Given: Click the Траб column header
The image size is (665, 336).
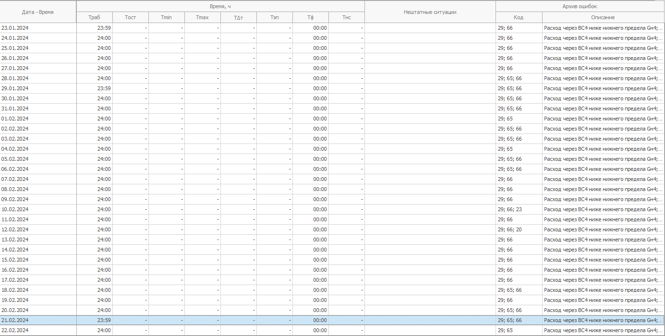Looking at the screenshot, I should click(95, 17).
